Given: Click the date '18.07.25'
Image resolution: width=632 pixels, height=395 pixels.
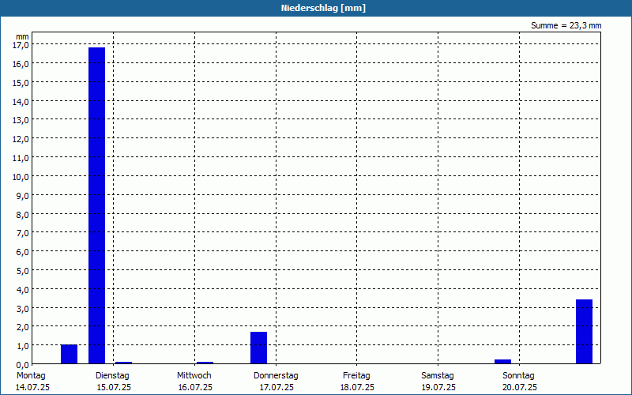Looking at the screenshot, I should point(357,387).
